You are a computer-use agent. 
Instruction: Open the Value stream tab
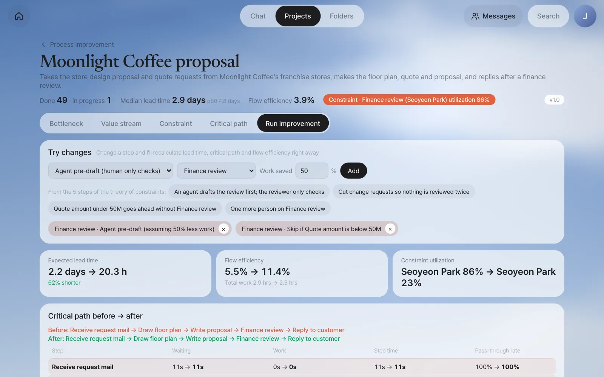(x=121, y=124)
